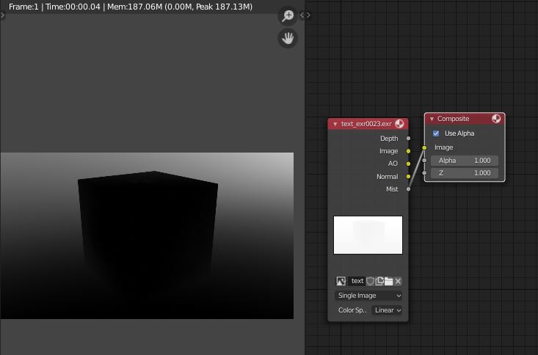
Task: Click the fake user shield icon
Action: click(370, 281)
